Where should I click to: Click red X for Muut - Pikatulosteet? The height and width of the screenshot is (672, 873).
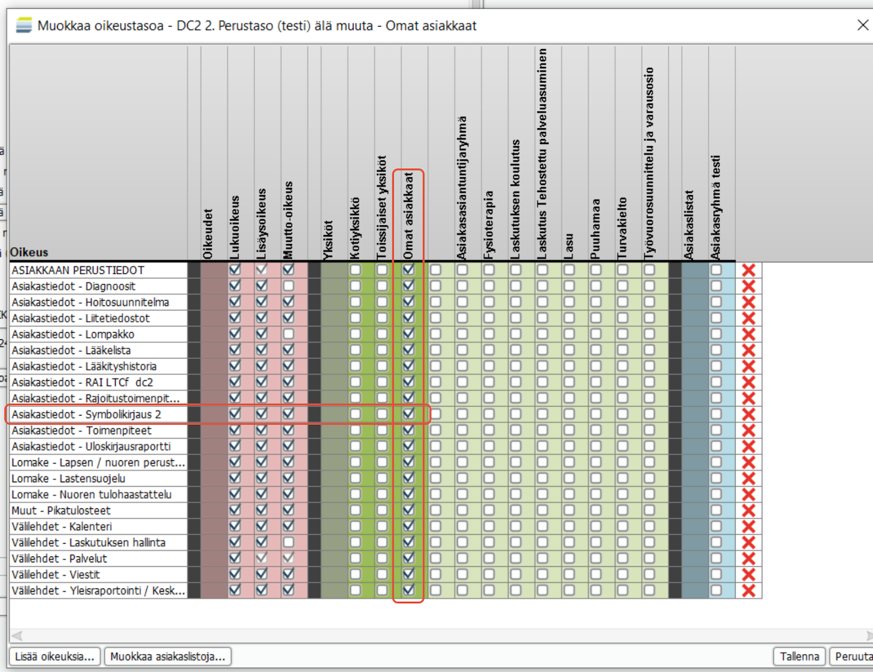pyautogui.click(x=749, y=511)
